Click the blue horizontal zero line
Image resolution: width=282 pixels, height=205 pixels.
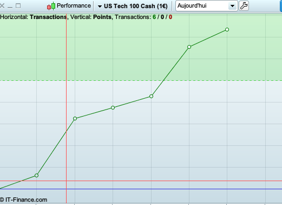[141, 189]
